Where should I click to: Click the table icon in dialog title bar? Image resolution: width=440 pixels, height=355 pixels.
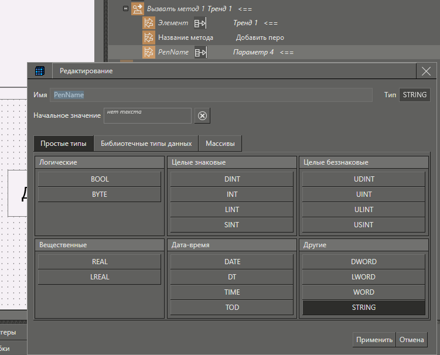(x=40, y=71)
